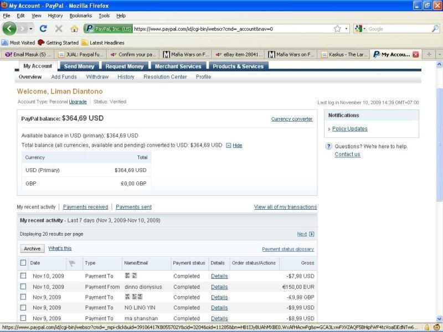Open the Profile submenu
The height and width of the screenshot is (332, 443).
tap(203, 77)
